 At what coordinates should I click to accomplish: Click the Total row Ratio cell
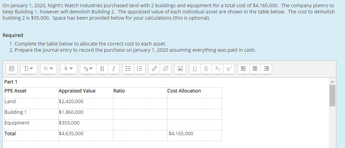(140, 136)
